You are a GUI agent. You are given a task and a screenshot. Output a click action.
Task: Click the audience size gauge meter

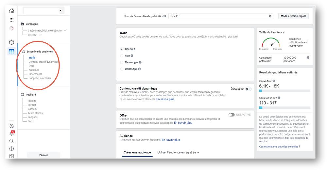271,42
